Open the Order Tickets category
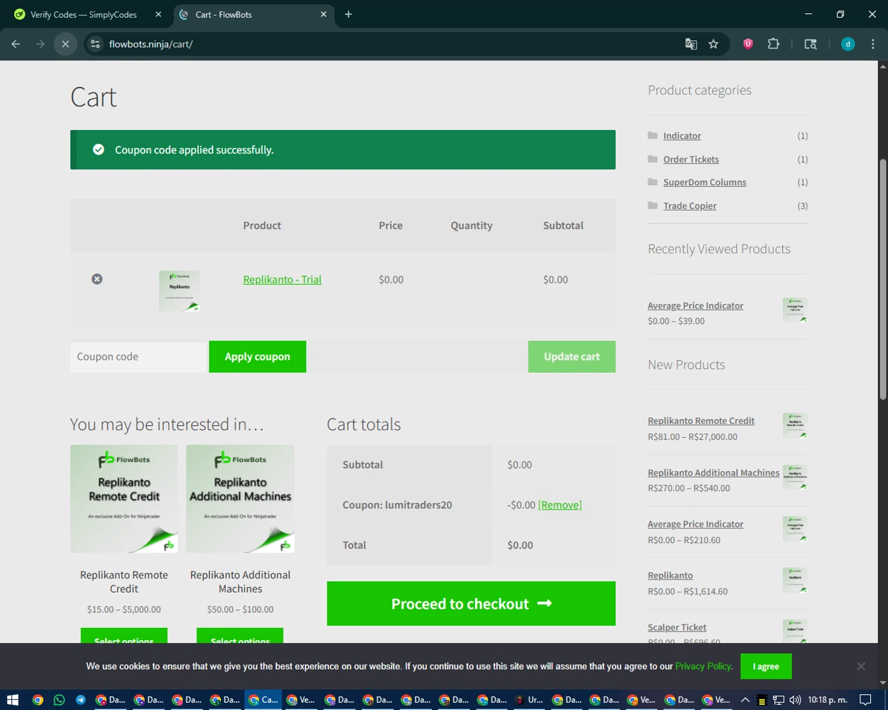This screenshot has width=888, height=710. (691, 159)
